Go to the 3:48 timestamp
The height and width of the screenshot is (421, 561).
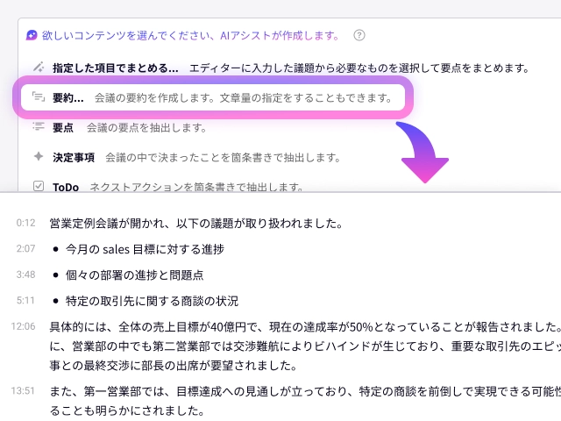25,275
